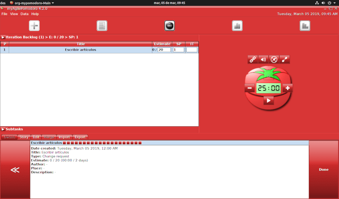The width and height of the screenshot is (339, 199).
Task: Open the network status icon in system tray
Action: [317, 3]
